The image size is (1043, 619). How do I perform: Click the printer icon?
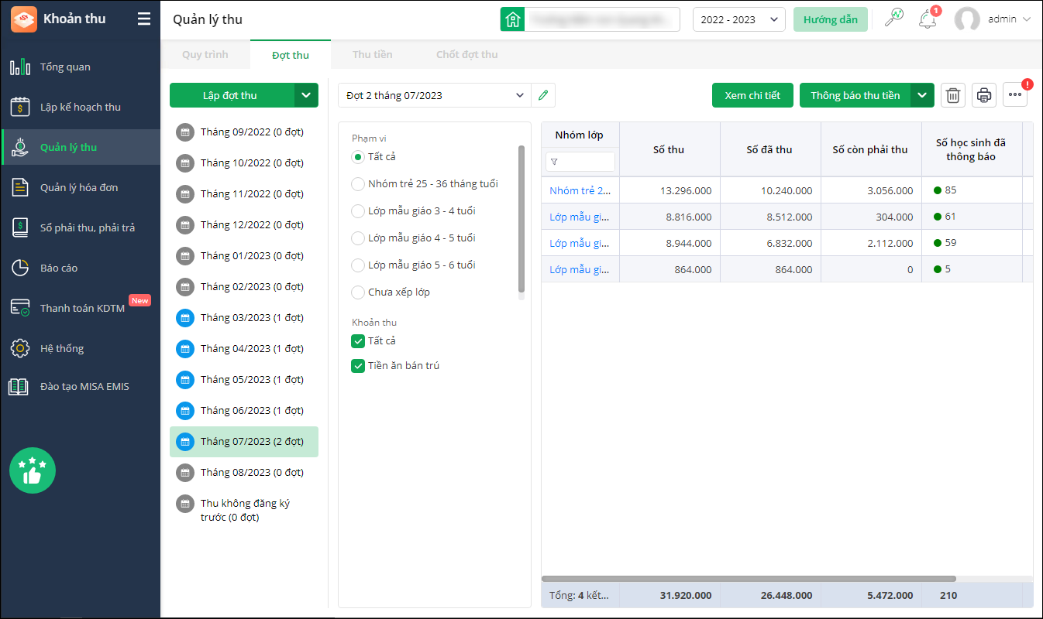click(x=984, y=95)
